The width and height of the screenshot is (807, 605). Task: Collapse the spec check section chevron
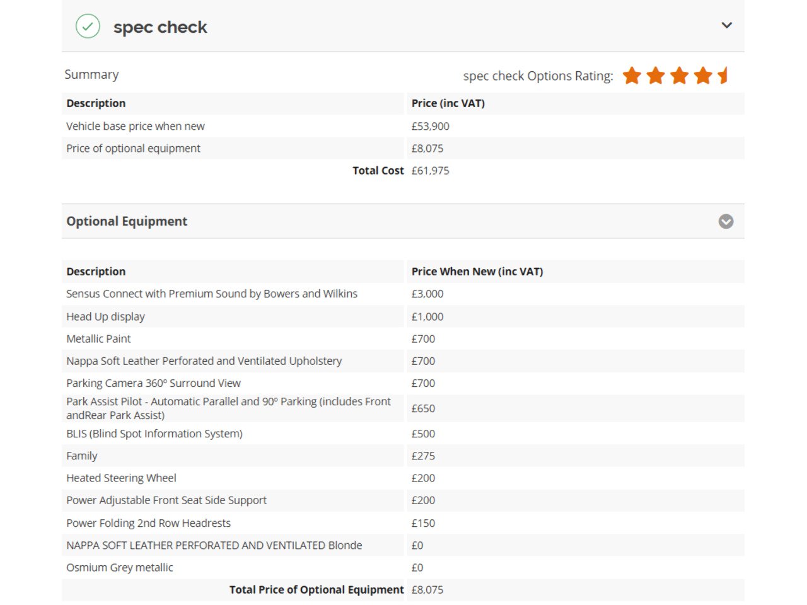coord(726,25)
